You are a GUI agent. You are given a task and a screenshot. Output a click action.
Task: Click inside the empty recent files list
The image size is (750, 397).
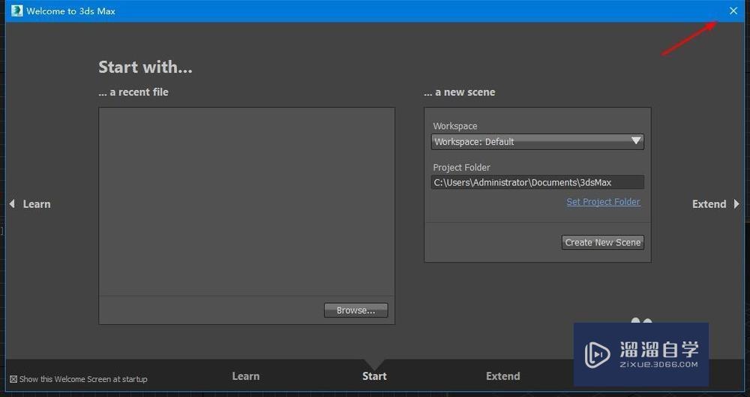coord(246,201)
